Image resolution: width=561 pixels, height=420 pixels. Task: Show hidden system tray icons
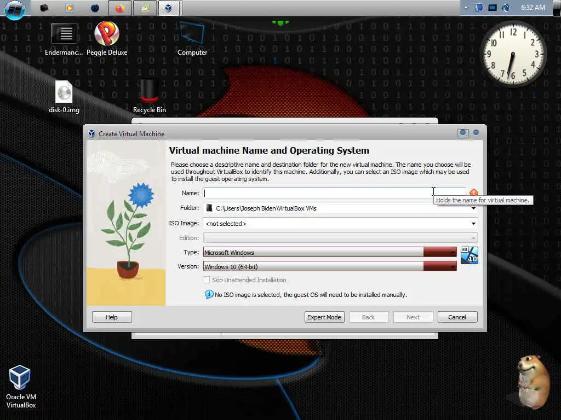(466, 8)
